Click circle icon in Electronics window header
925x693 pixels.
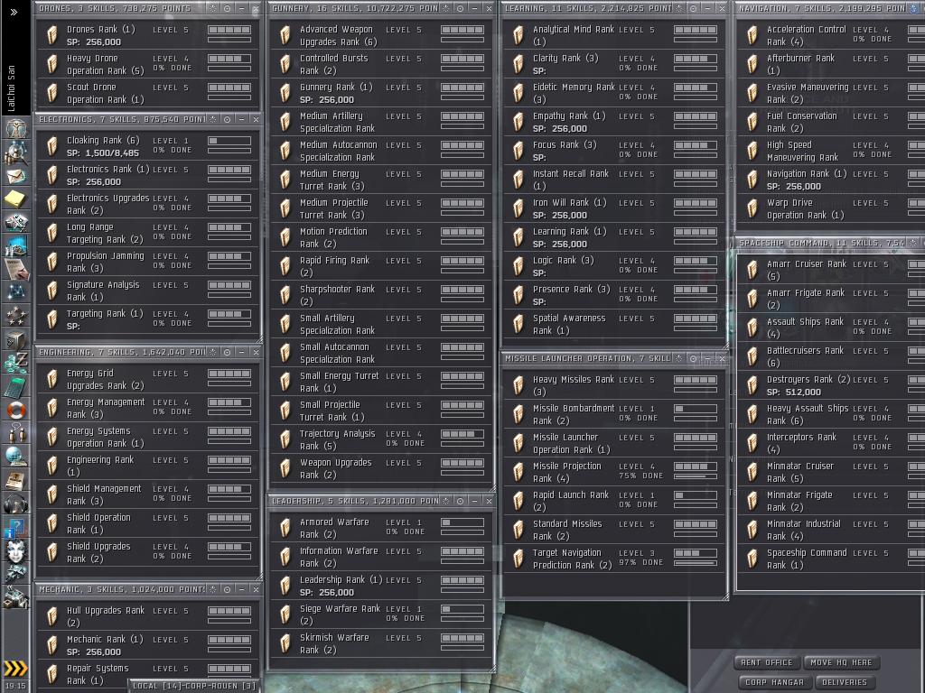227,119
